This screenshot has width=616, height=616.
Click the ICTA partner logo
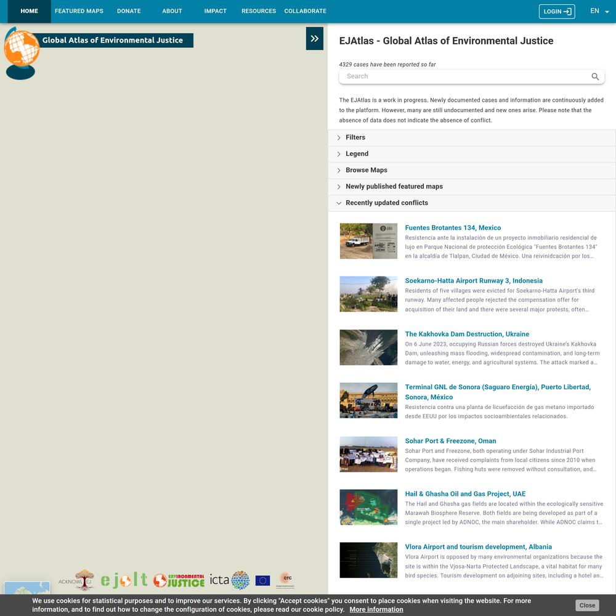tap(229, 580)
